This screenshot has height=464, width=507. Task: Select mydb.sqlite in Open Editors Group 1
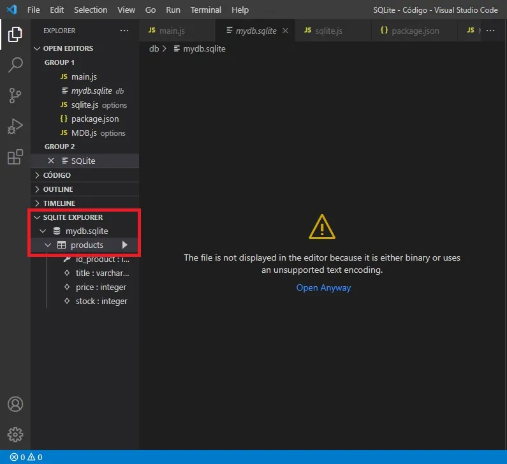click(85, 91)
